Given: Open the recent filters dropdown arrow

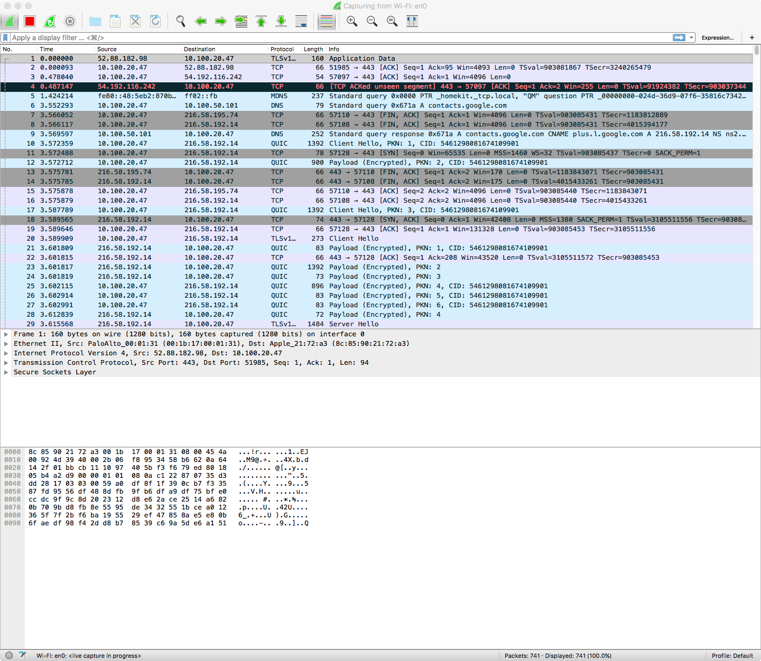Looking at the screenshot, I should coord(691,37).
